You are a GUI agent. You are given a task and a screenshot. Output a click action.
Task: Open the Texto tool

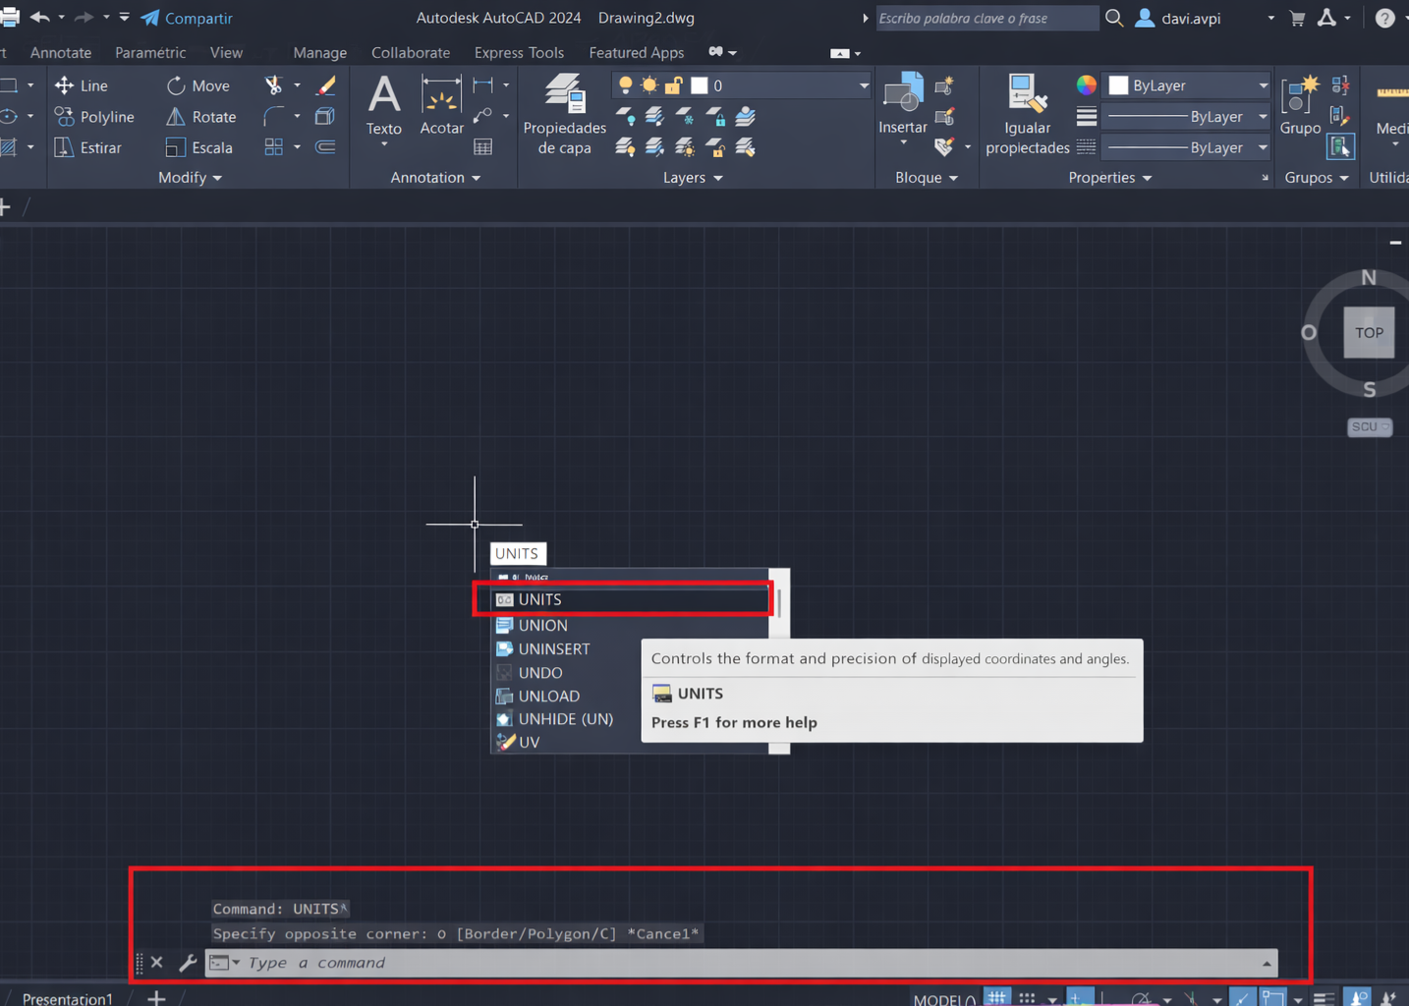(383, 108)
